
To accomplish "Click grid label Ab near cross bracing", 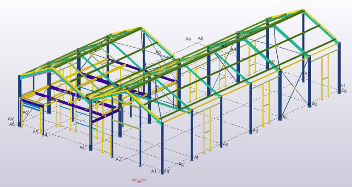I will pyautogui.click(x=314, y=104).
